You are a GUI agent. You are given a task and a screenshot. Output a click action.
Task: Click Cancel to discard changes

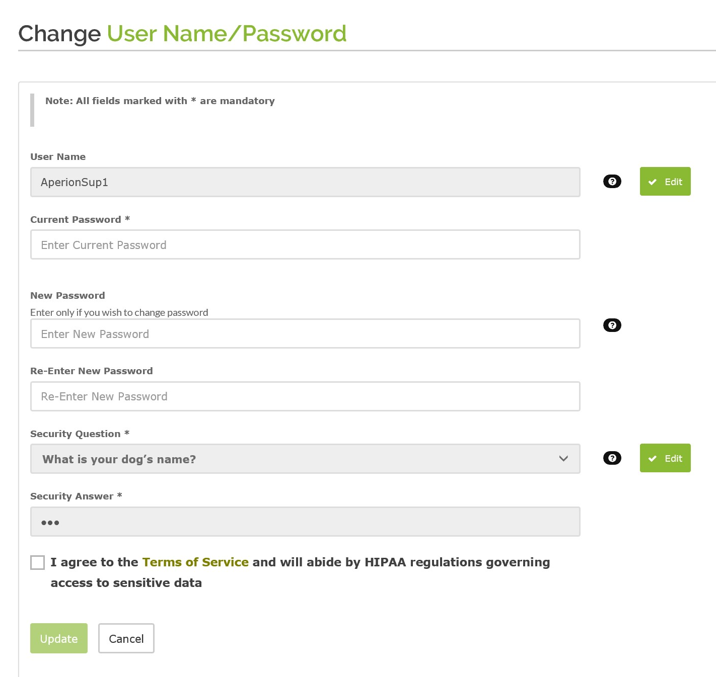126,638
